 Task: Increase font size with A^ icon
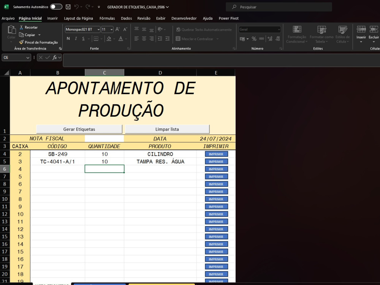pos(117,29)
